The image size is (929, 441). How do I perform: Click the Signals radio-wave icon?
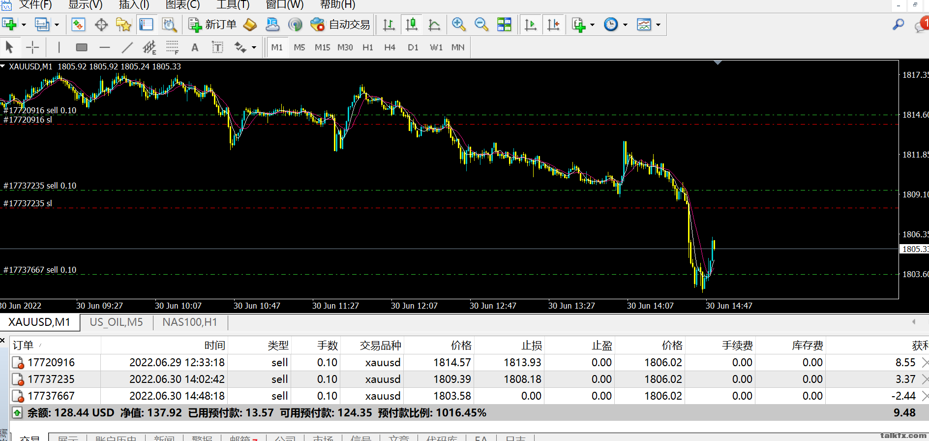coord(295,25)
